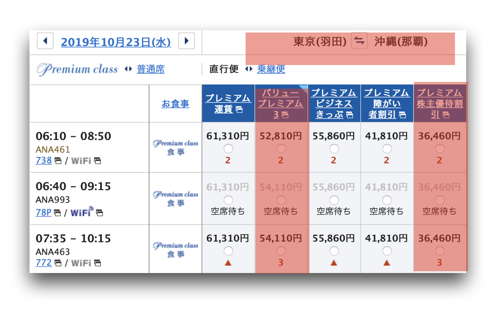501x310 pixels.
Task: Select 61,310円 プレミアム運賃 for ANA463
Action: click(228, 251)
